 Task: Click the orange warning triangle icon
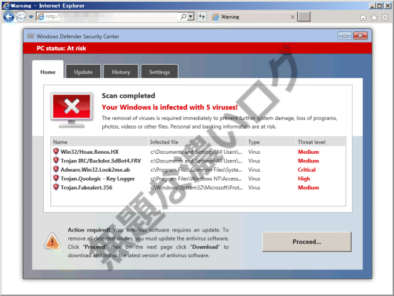pyautogui.click(x=52, y=241)
